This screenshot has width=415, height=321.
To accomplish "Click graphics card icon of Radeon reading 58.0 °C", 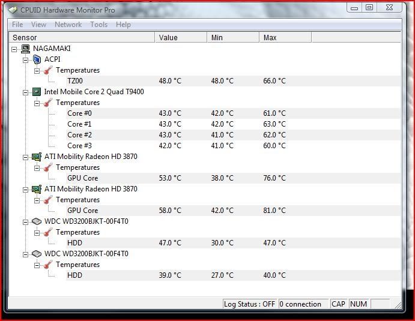I will (37, 189).
